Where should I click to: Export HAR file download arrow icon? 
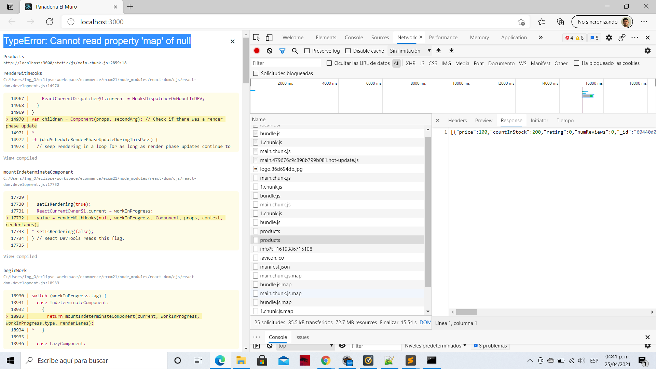(x=451, y=51)
